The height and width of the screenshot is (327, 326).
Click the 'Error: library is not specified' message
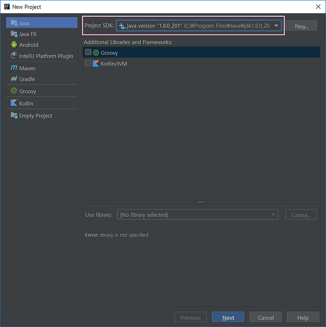(116, 235)
